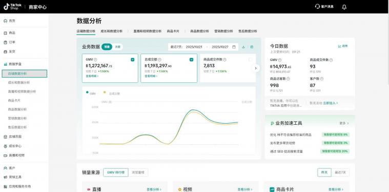
Task: Uncheck the GMV metric checkbox
Action: click(132, 60)
